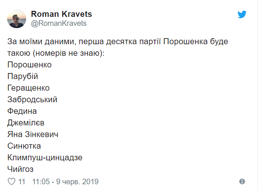Select the name Федина in the list
The width and height of the screenshot is (258, 191).
coord(22,111)
